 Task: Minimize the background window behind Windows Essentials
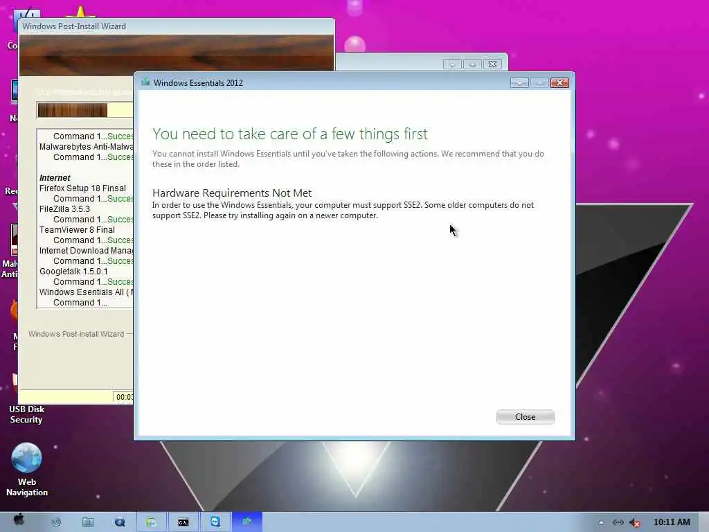(452, 64)
